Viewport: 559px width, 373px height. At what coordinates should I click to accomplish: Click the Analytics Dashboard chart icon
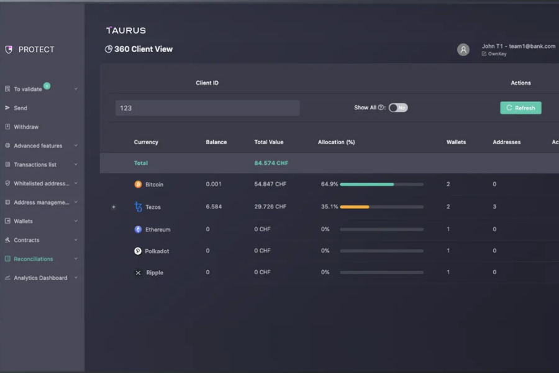pyautogui.click(x=7, y=278)
